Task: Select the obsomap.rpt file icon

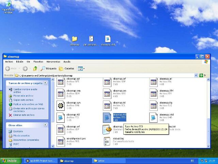Action: [61, 82]
